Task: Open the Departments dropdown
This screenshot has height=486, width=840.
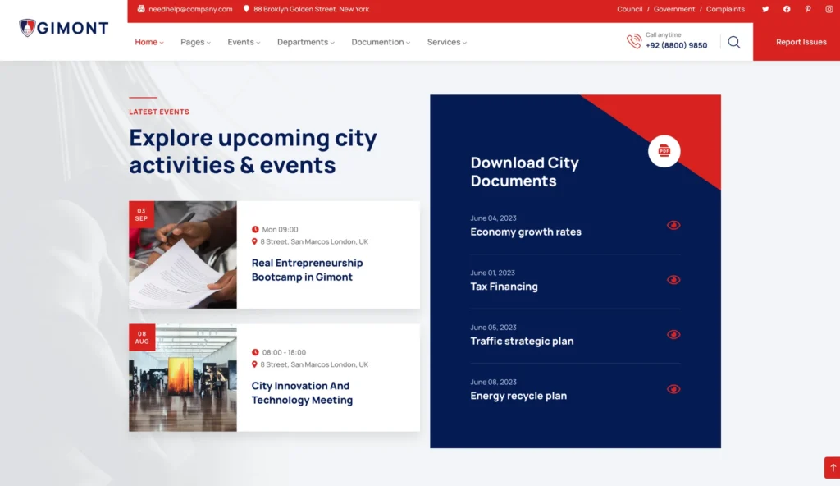Action: [x=305, y=42]
